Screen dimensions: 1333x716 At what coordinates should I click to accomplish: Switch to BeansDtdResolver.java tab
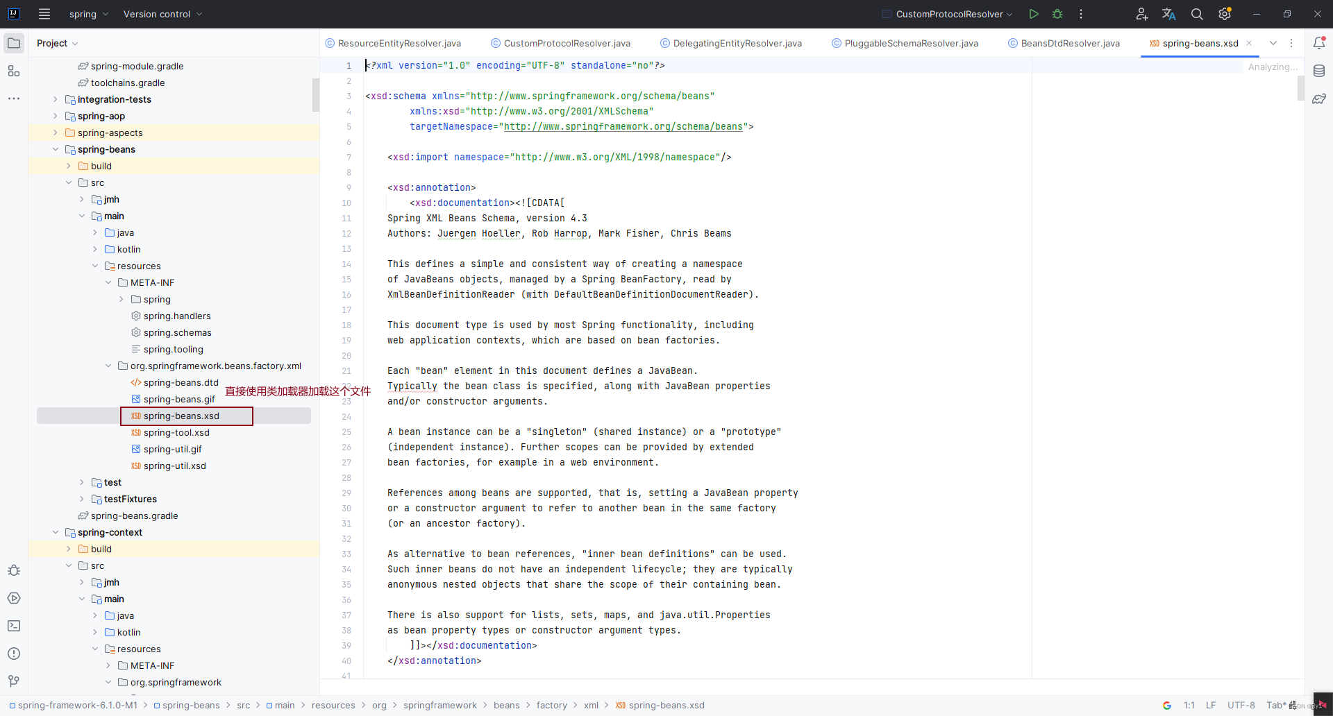click(x=1064, y=43)
